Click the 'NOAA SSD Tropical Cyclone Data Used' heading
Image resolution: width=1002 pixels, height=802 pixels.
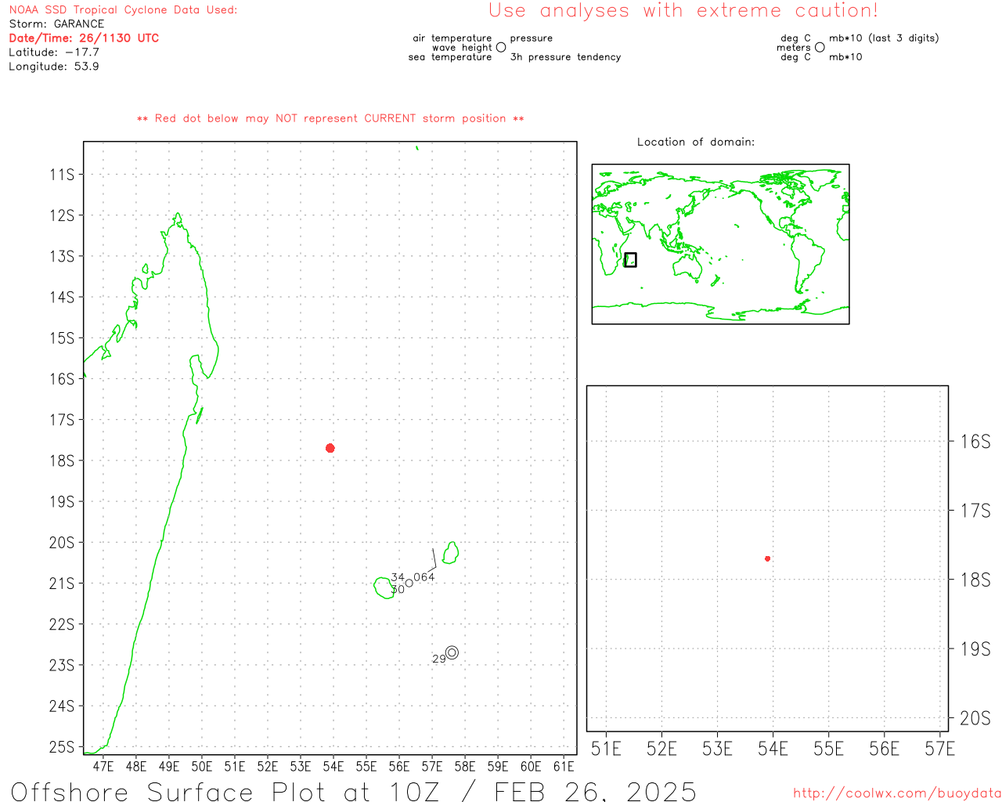pos(123,10)
